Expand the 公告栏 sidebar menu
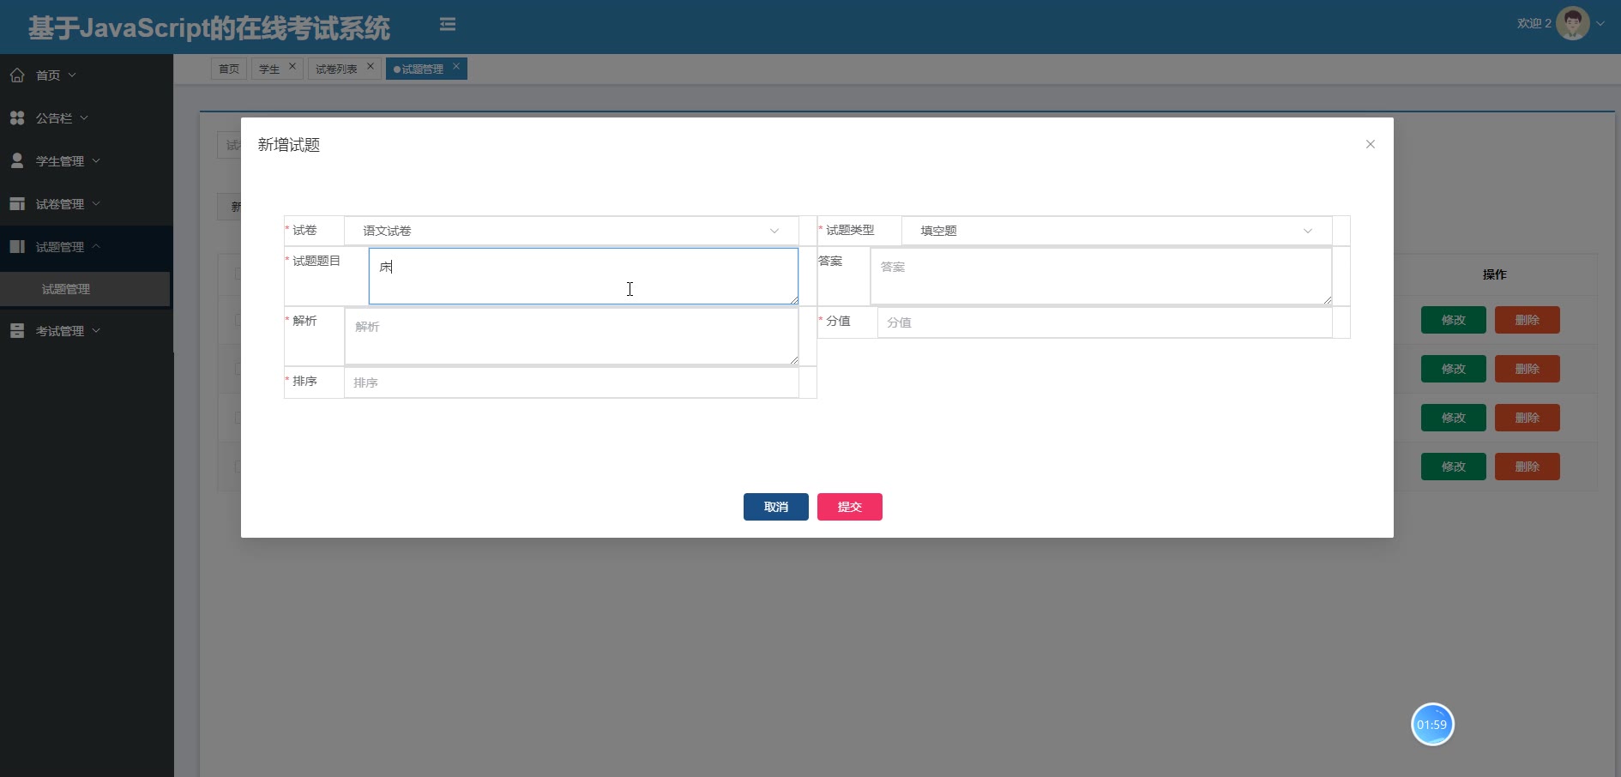This screenshot has width=1621, height=777. point(86,118)
